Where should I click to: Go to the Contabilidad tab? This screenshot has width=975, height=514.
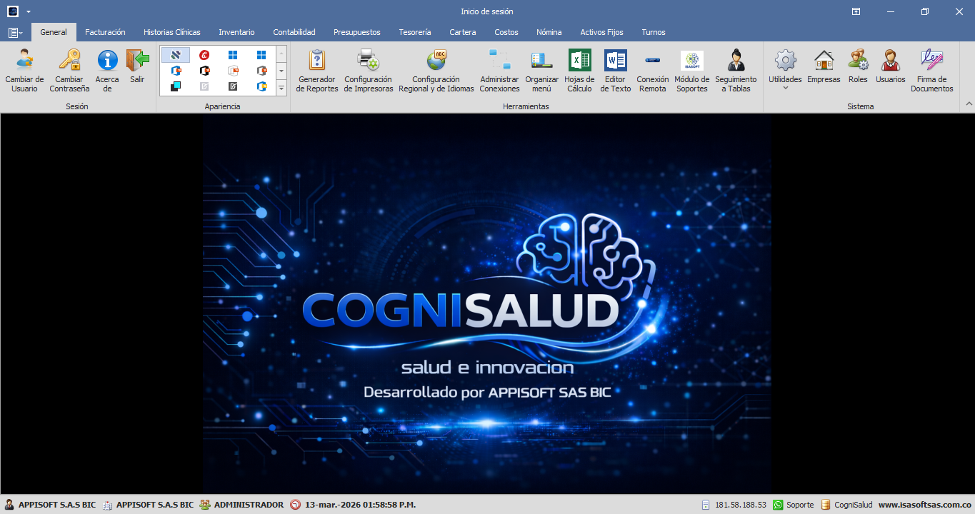294,32
